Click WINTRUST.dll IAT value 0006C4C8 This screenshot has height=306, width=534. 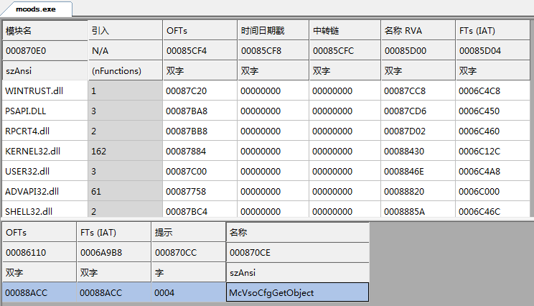pyautogui.click(x=493, y=91)
